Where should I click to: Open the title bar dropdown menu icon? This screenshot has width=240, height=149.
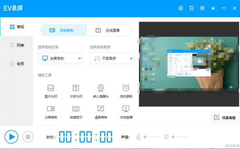pyautogui.click(x=213, y=8)
